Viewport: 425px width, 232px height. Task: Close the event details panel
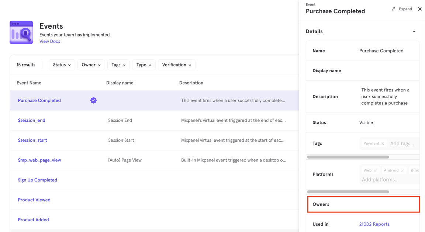pyautogui.click(x=419, y=9)
